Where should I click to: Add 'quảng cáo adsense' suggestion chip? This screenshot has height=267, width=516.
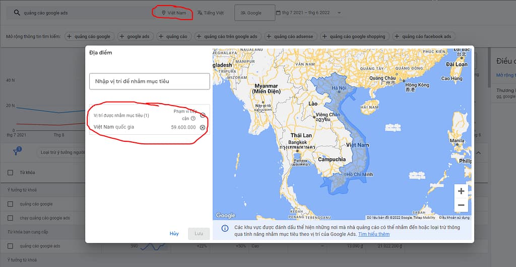(x=290, y=36)
